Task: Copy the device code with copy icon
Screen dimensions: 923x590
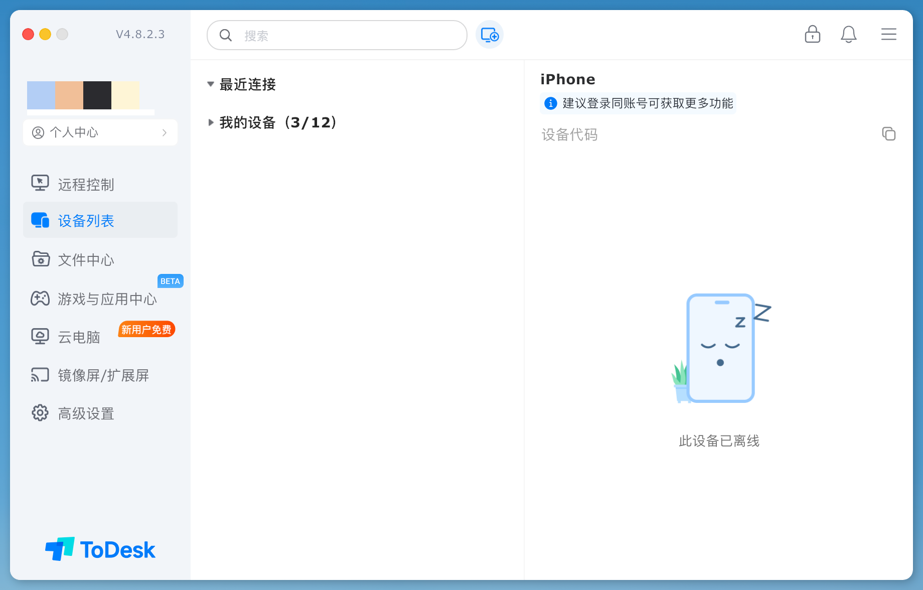Action: tap(889, 134)
